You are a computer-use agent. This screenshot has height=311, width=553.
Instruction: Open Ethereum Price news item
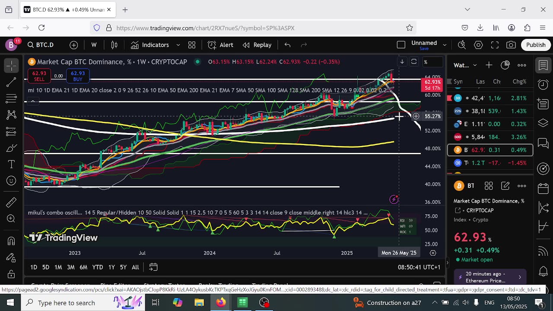click(x=490, y=277)
